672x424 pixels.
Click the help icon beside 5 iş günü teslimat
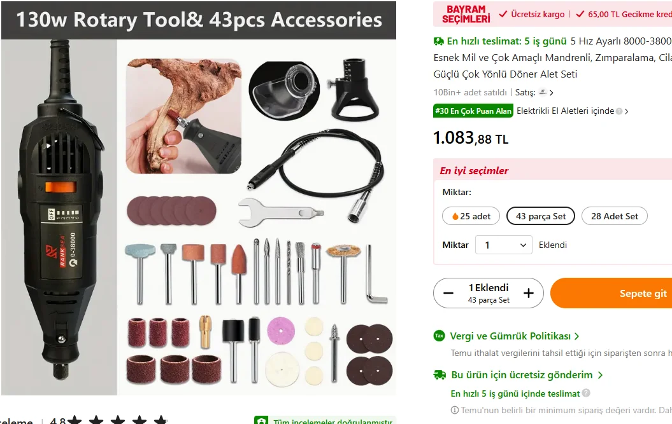click(586, 393)
